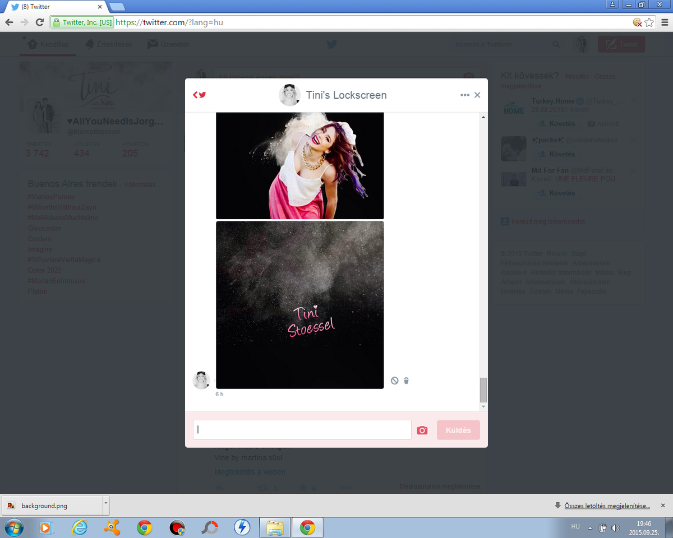This screenshot has height=538, width=673.
Task: Open Qatar 2022 trend
Action: [45, 270]
